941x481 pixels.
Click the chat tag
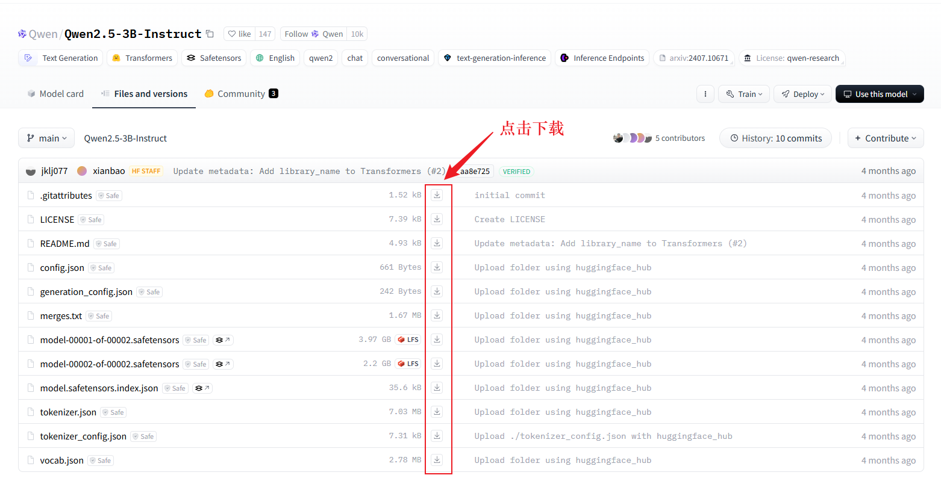point(355,58)
